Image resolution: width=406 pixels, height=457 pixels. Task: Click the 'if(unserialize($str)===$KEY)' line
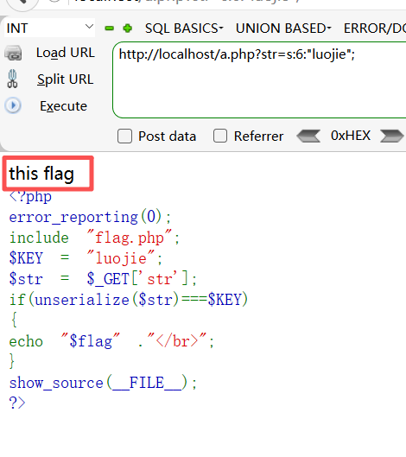click(x=129, y=300)
